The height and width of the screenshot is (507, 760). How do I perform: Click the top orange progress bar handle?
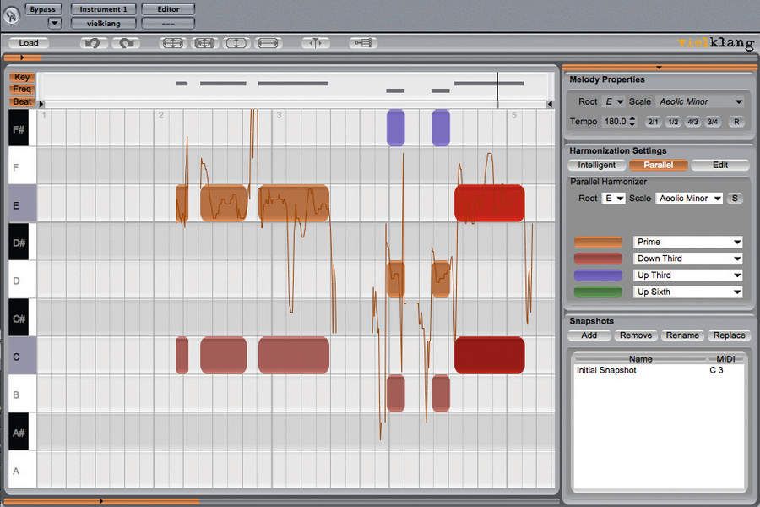click(x=22, y=57)
